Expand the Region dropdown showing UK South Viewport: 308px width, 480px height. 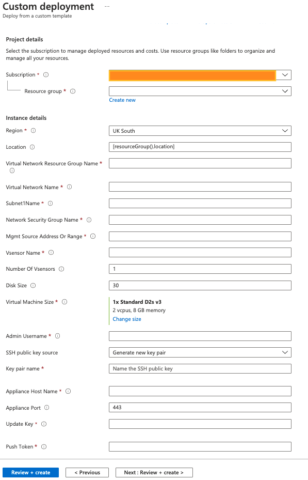200,131
